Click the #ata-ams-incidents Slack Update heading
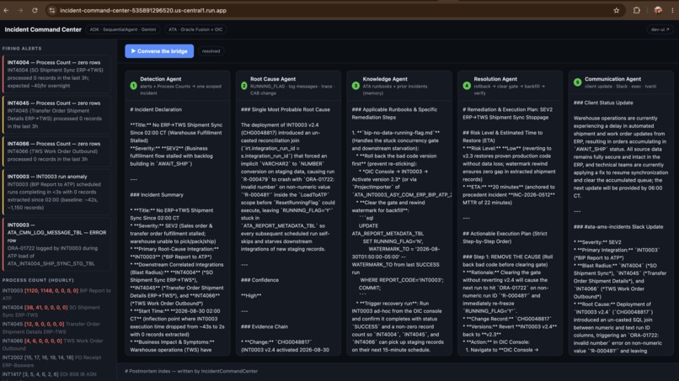The image size is (679, 381). coord(618,227)
